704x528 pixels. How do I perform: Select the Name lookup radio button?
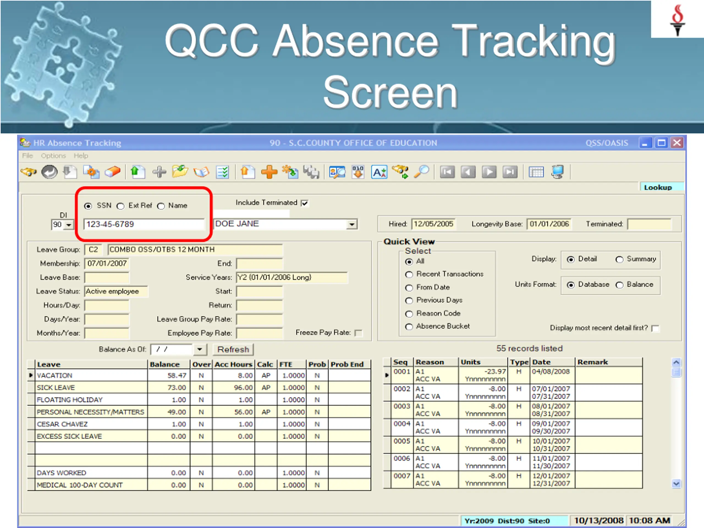[161, 206]
